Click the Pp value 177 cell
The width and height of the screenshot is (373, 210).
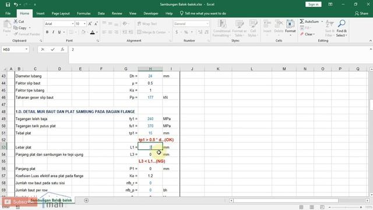click(150, 97)
